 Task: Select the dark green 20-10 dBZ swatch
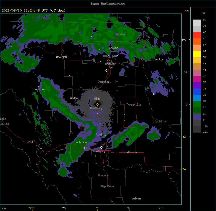(197, 111)
